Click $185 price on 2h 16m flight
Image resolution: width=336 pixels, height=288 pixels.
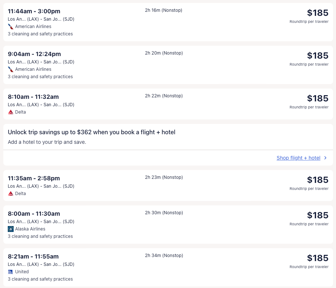pyautogui.click(x=317, y=13)
